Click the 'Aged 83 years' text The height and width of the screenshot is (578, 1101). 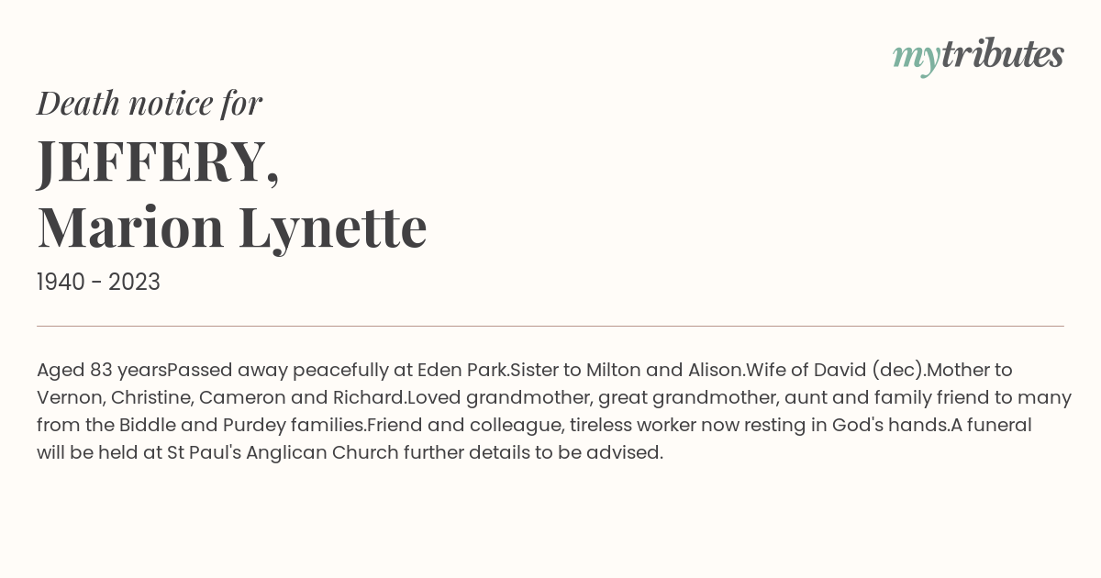[102, 370]
